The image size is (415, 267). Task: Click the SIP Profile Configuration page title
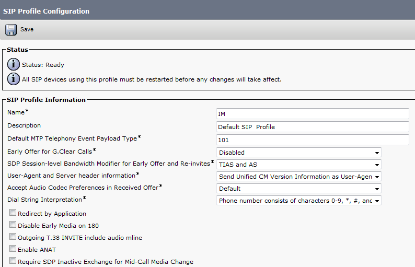tap(47, 11)
